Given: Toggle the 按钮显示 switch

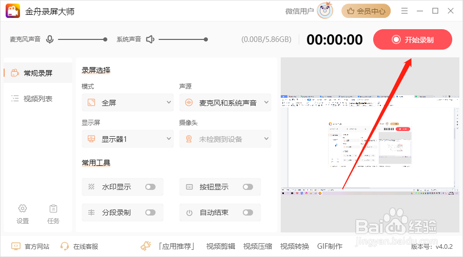Looking at the screenshot, I should (248, 187).
